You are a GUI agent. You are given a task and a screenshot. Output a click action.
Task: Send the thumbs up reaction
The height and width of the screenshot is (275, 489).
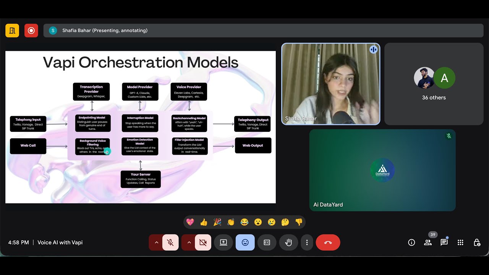[204, 222]
